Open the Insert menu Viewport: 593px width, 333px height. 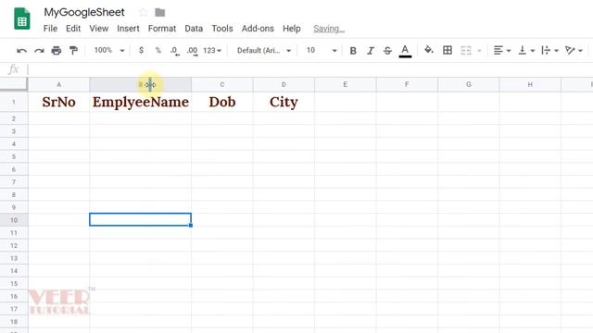[x=128, y=29]
